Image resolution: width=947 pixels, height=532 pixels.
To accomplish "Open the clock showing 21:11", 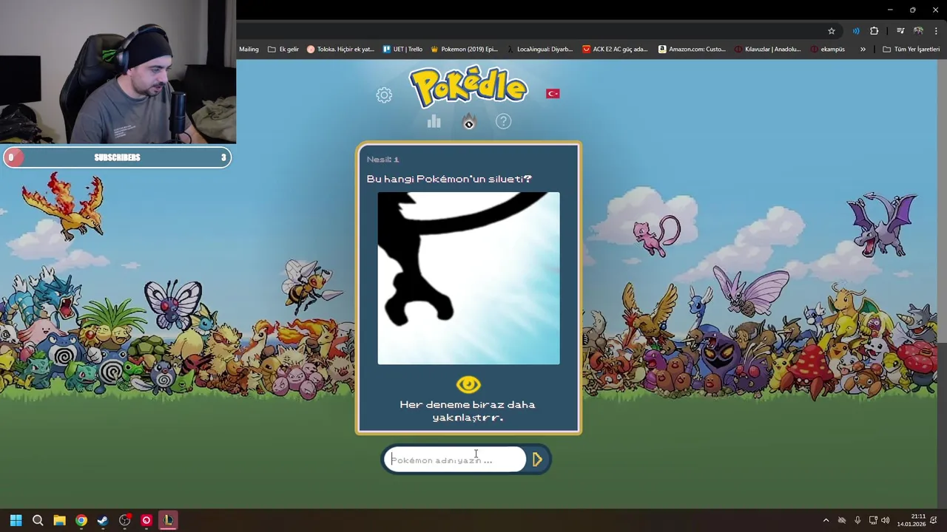I will pos(911,520).
